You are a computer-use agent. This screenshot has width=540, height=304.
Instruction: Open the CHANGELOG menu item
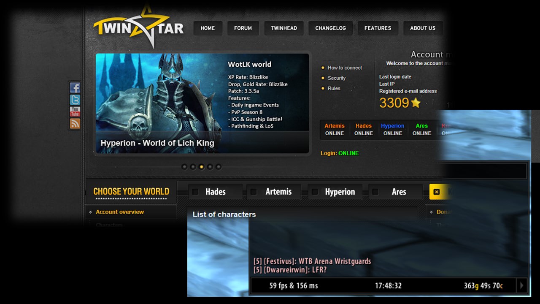click(330, 28)
